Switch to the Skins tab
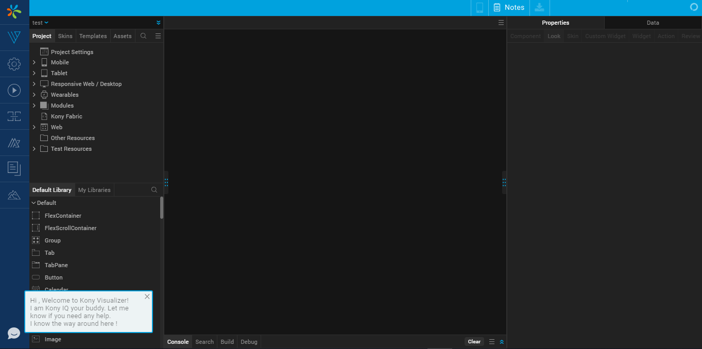 pos(65,36)
